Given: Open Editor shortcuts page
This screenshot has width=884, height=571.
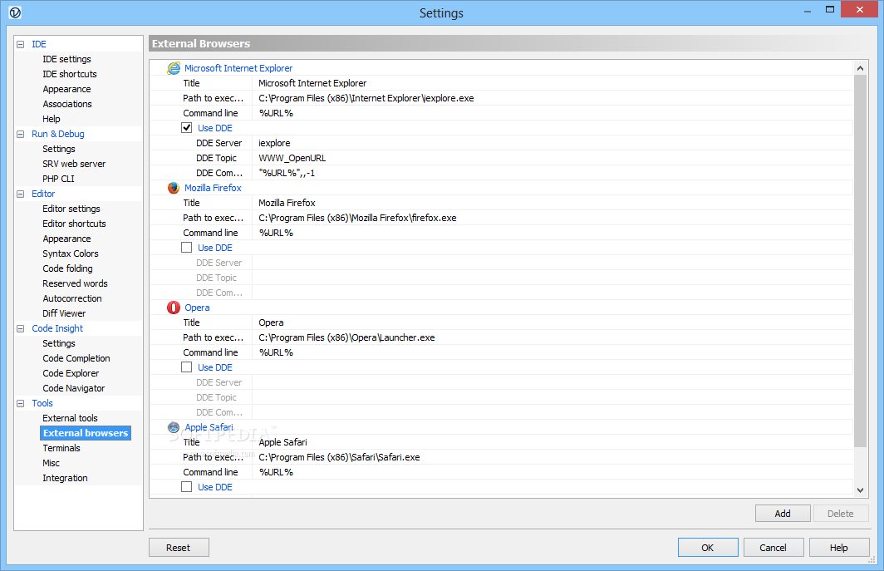Looking at the screenshot, I should [74, 224].
